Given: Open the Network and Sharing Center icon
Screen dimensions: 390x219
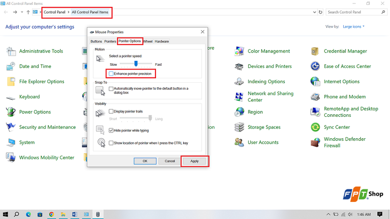Looking at the screenshot, I should coord(239,97).
